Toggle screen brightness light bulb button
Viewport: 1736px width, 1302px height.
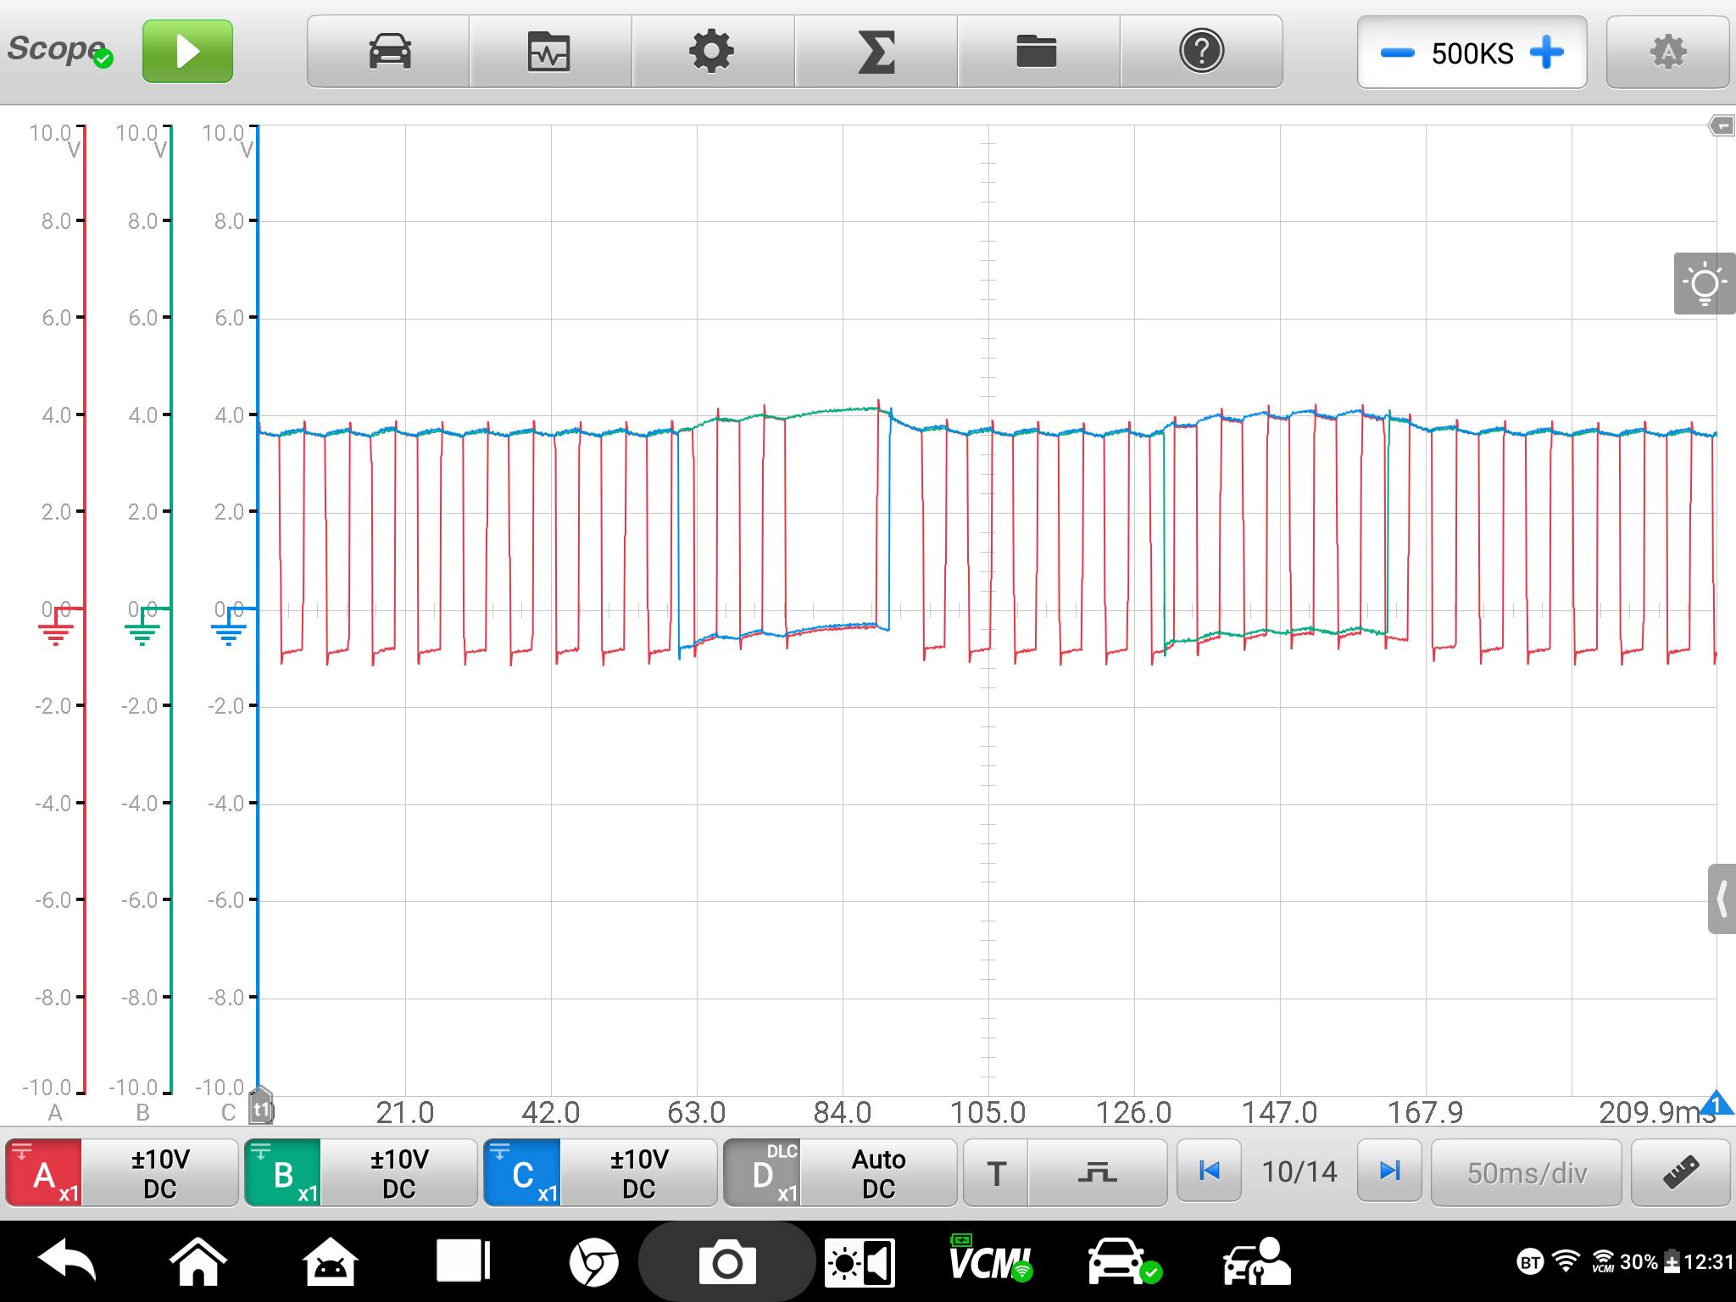(1705, 284)
